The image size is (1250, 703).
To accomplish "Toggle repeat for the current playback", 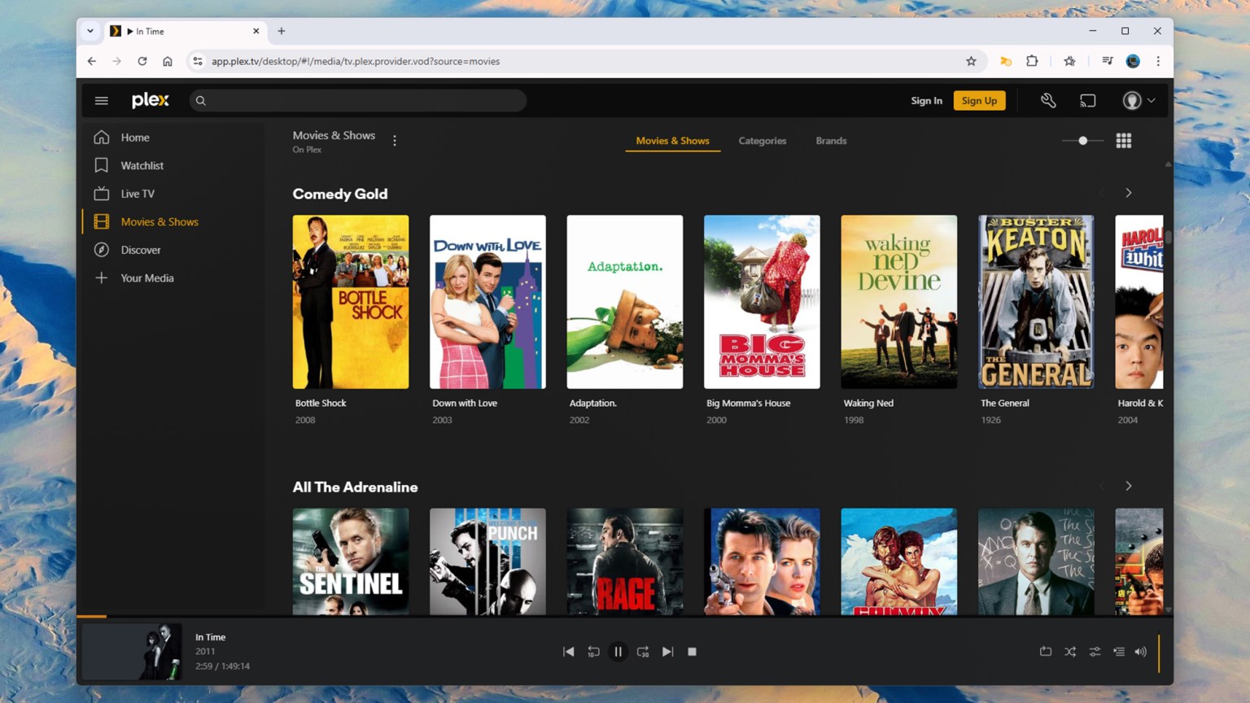I will (1045, 651).
